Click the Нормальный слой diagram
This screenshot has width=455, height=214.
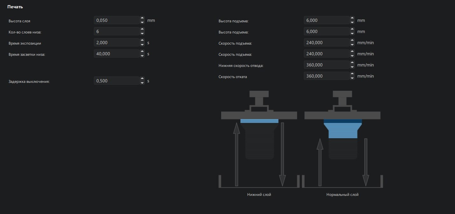click(342, 139)
